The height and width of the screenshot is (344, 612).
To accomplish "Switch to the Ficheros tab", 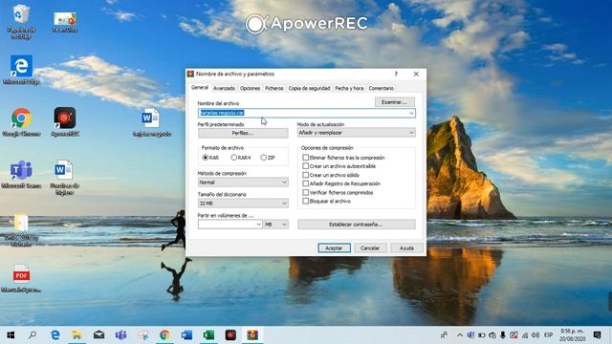I will point(274,88).
